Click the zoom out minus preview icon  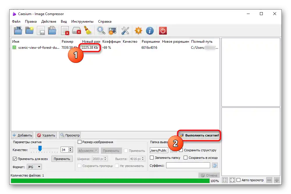pos(269,180)
